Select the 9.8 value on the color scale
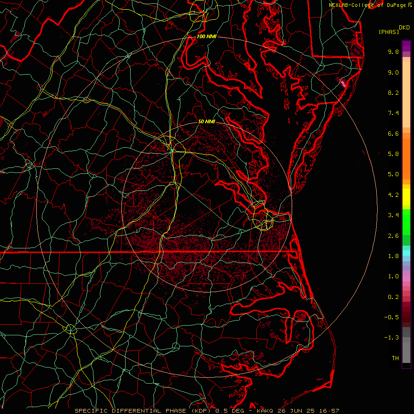 (x=393, y=52)
